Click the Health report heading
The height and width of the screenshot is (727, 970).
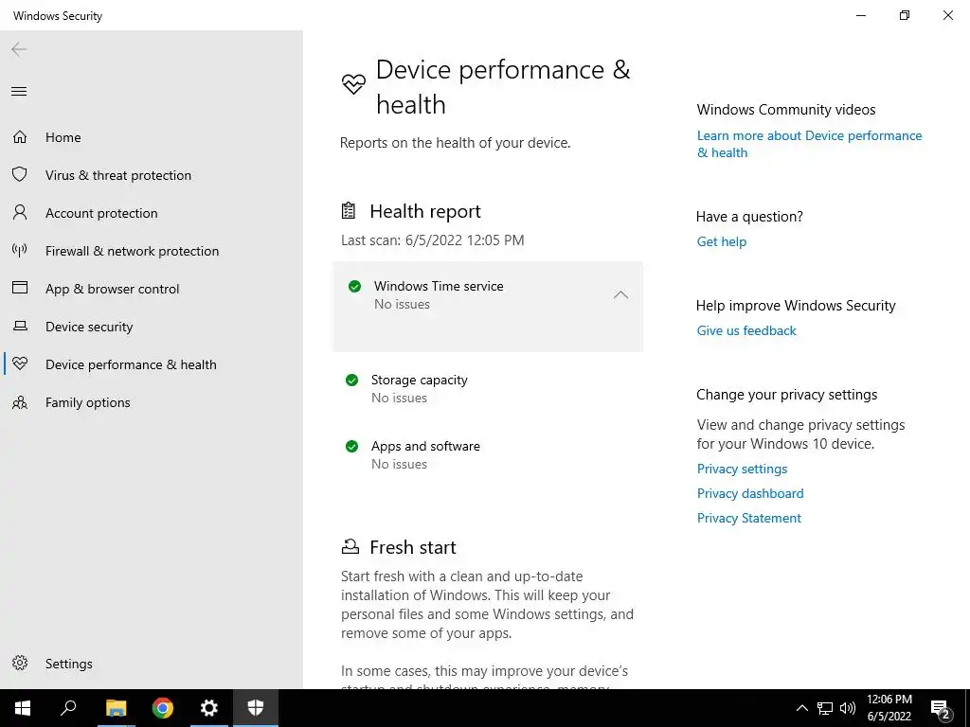coord(425,211)
